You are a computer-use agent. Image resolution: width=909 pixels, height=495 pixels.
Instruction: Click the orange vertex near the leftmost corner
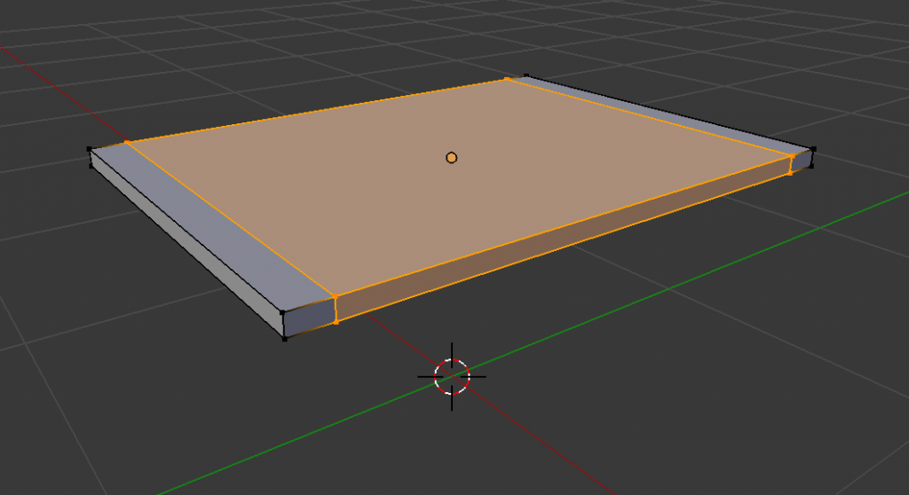tap(127, 142)
